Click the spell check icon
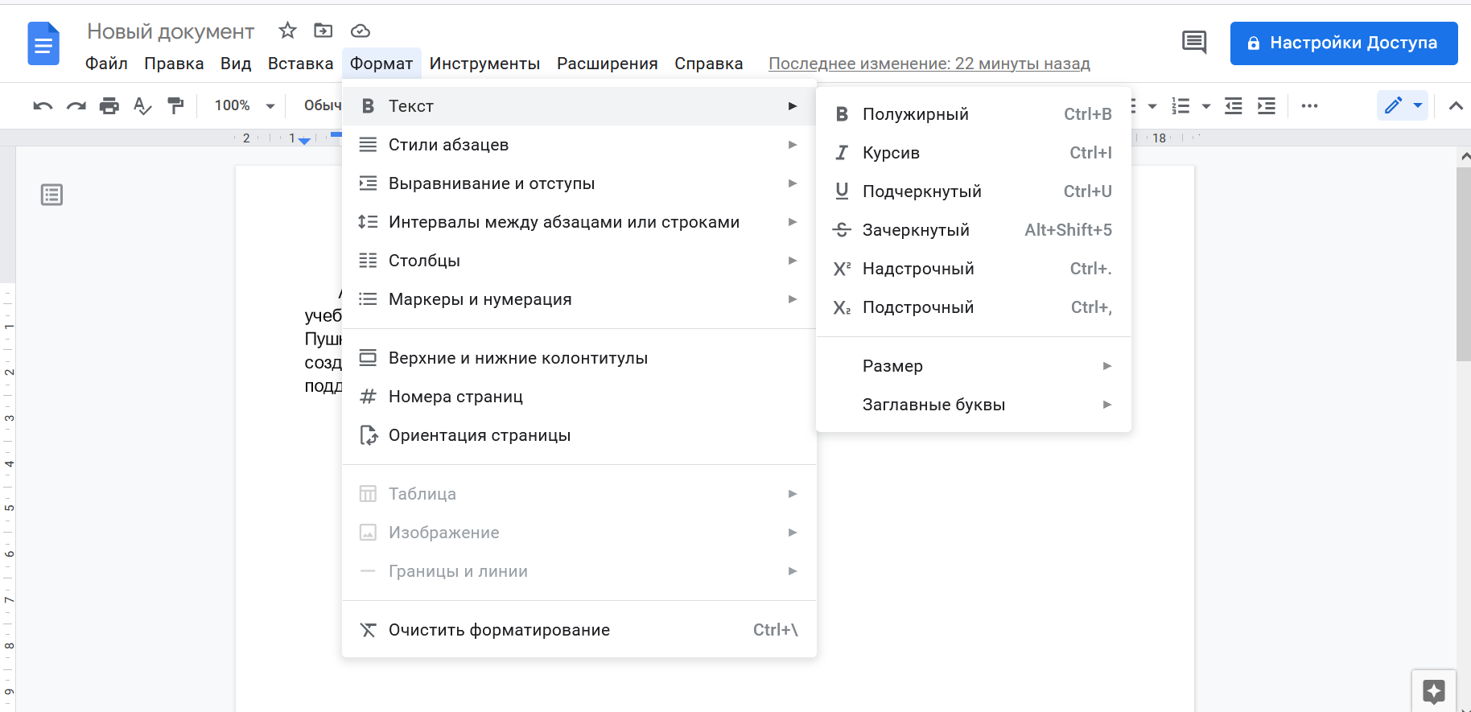The image size is (1471, 712). point(142,105)
